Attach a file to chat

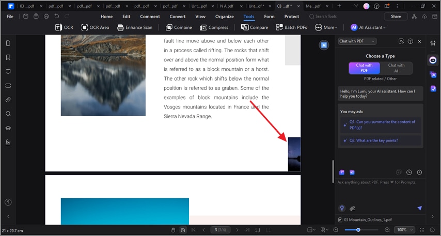pos(352,209)
